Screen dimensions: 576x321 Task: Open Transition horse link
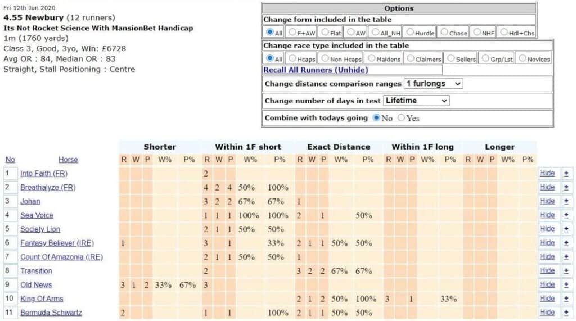coord(36,271)
